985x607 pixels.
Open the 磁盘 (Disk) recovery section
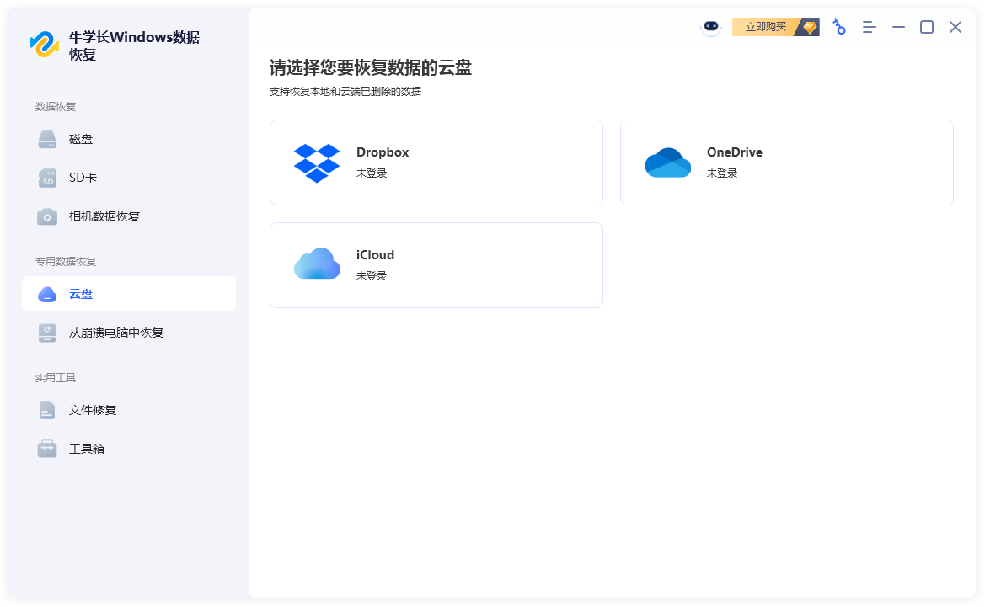pos(81,140)
